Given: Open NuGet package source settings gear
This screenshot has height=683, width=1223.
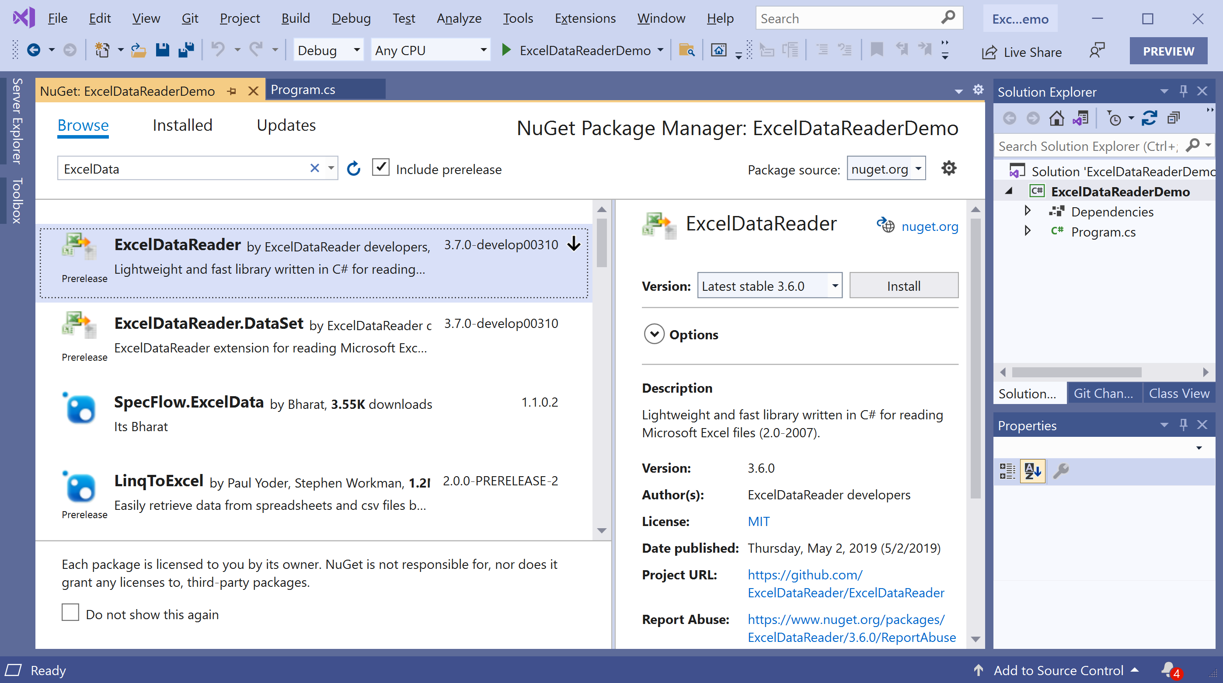Looking at the screenshot, I should pos(948,168).
